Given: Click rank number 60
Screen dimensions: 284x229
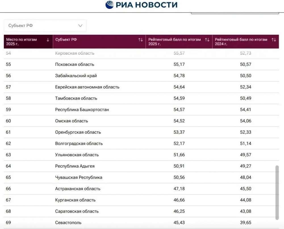Looking at the screenshot, I should coord(8,121).
